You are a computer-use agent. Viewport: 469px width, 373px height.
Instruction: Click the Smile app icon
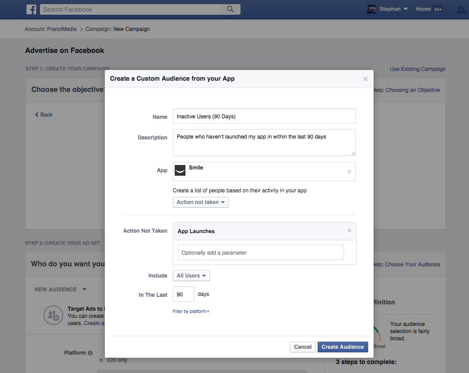180,170
